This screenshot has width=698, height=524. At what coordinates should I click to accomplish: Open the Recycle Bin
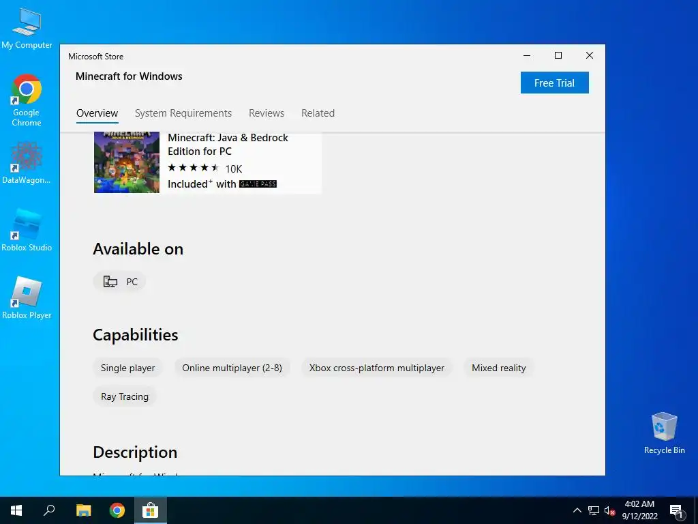point(664,433)
